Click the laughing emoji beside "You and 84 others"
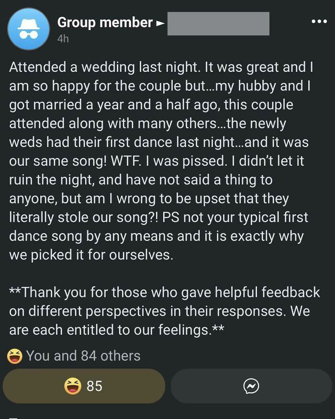 15,355
